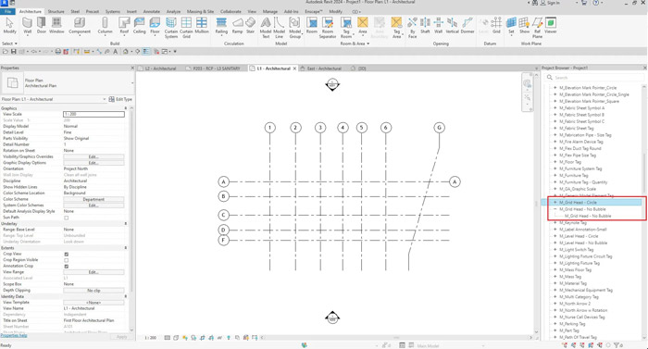Image resolution: width=648 pixels, height=349 pixels.
Task: Select the Curtain Grid tool
Action: 186,28
